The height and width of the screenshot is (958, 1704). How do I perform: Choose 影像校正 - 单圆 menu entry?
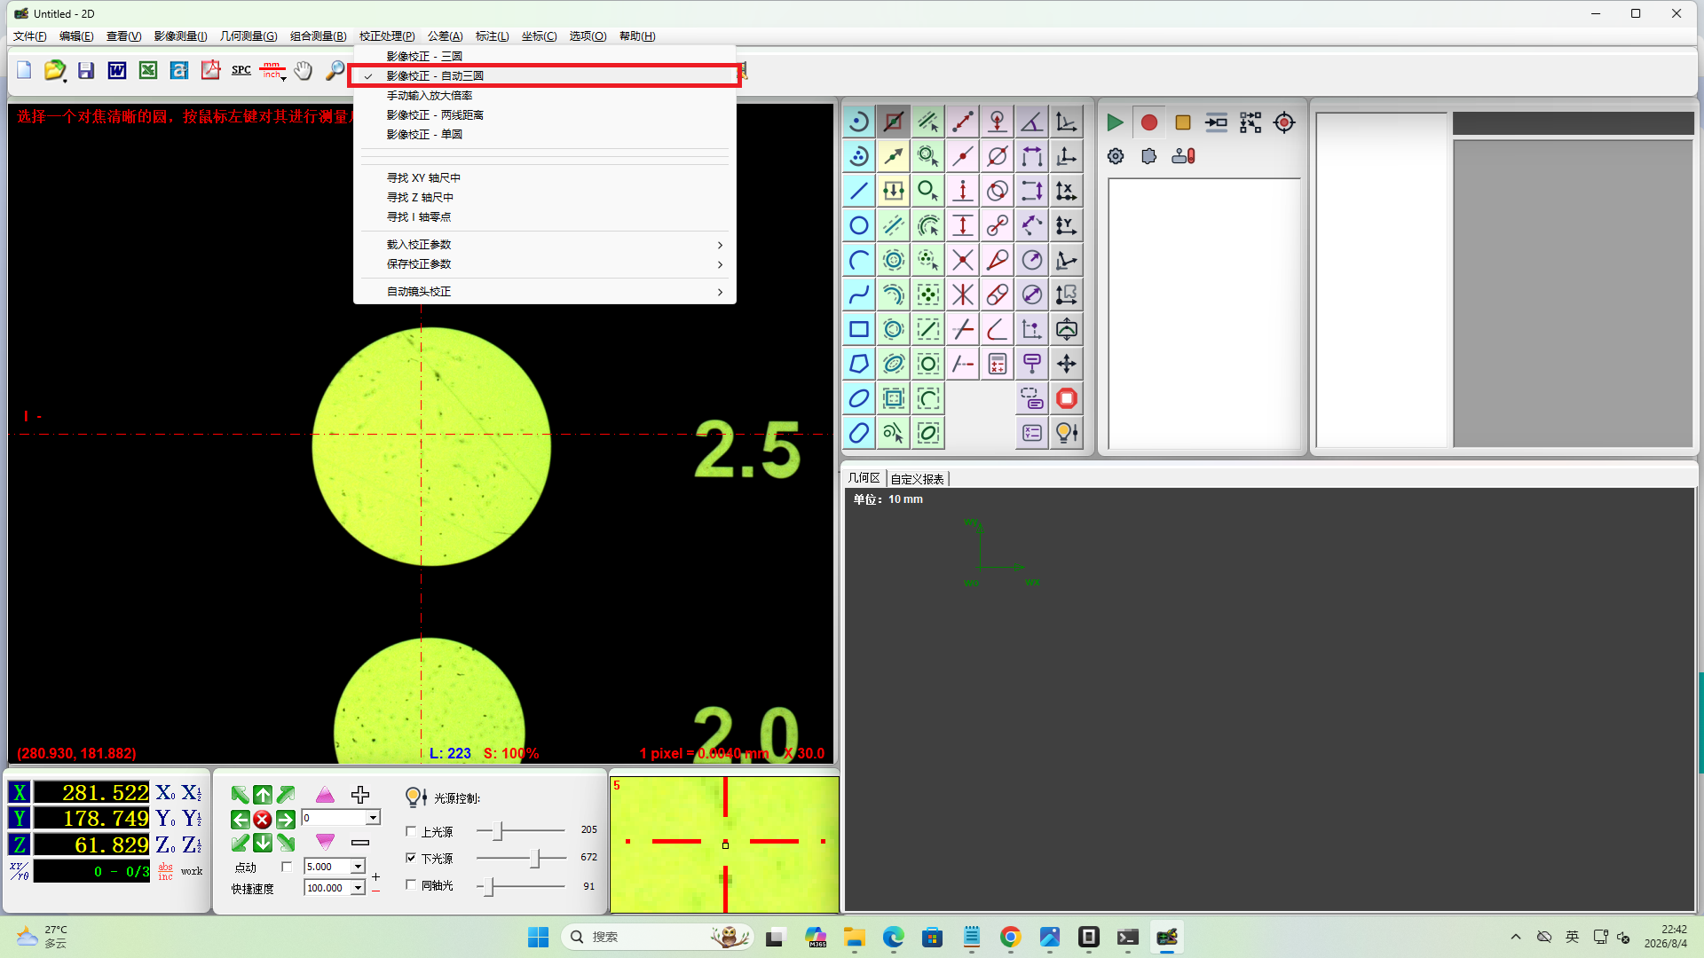545,135
